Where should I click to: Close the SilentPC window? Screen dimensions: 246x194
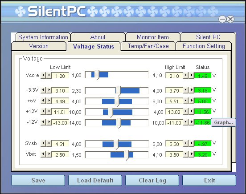(230, 19)
